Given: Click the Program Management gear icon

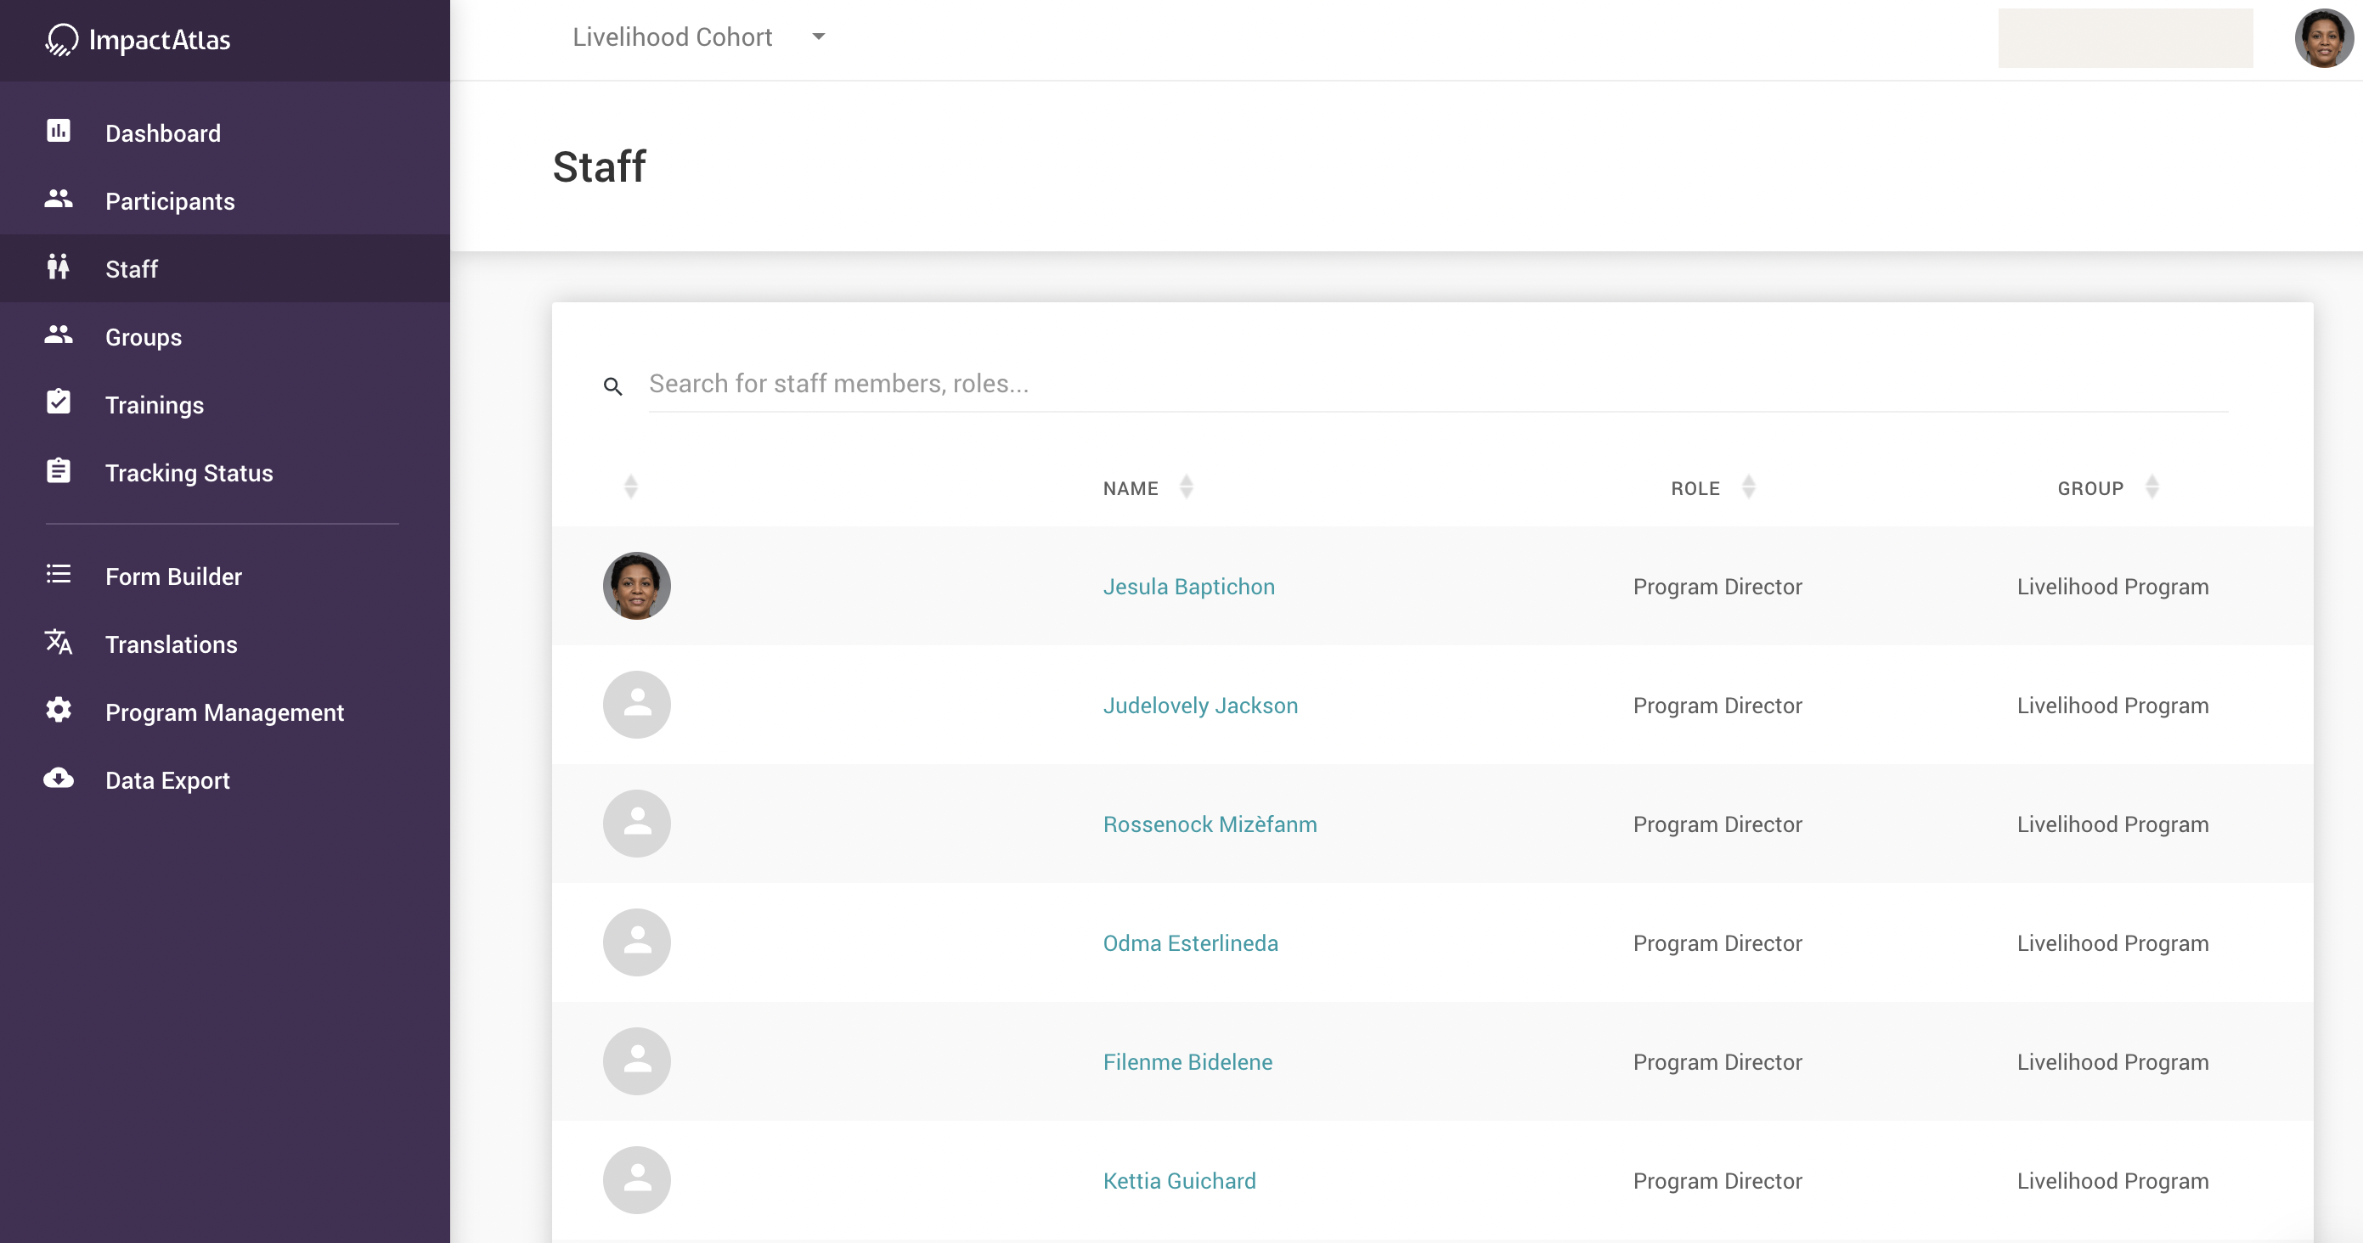Looking at the screenshot, I should 59,711.
